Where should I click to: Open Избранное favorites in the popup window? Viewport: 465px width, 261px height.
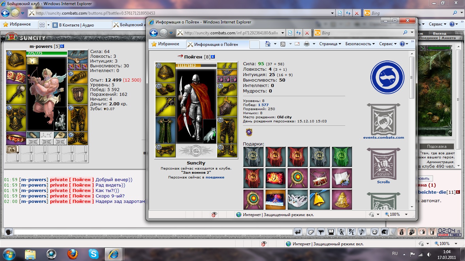pos(165,44)
